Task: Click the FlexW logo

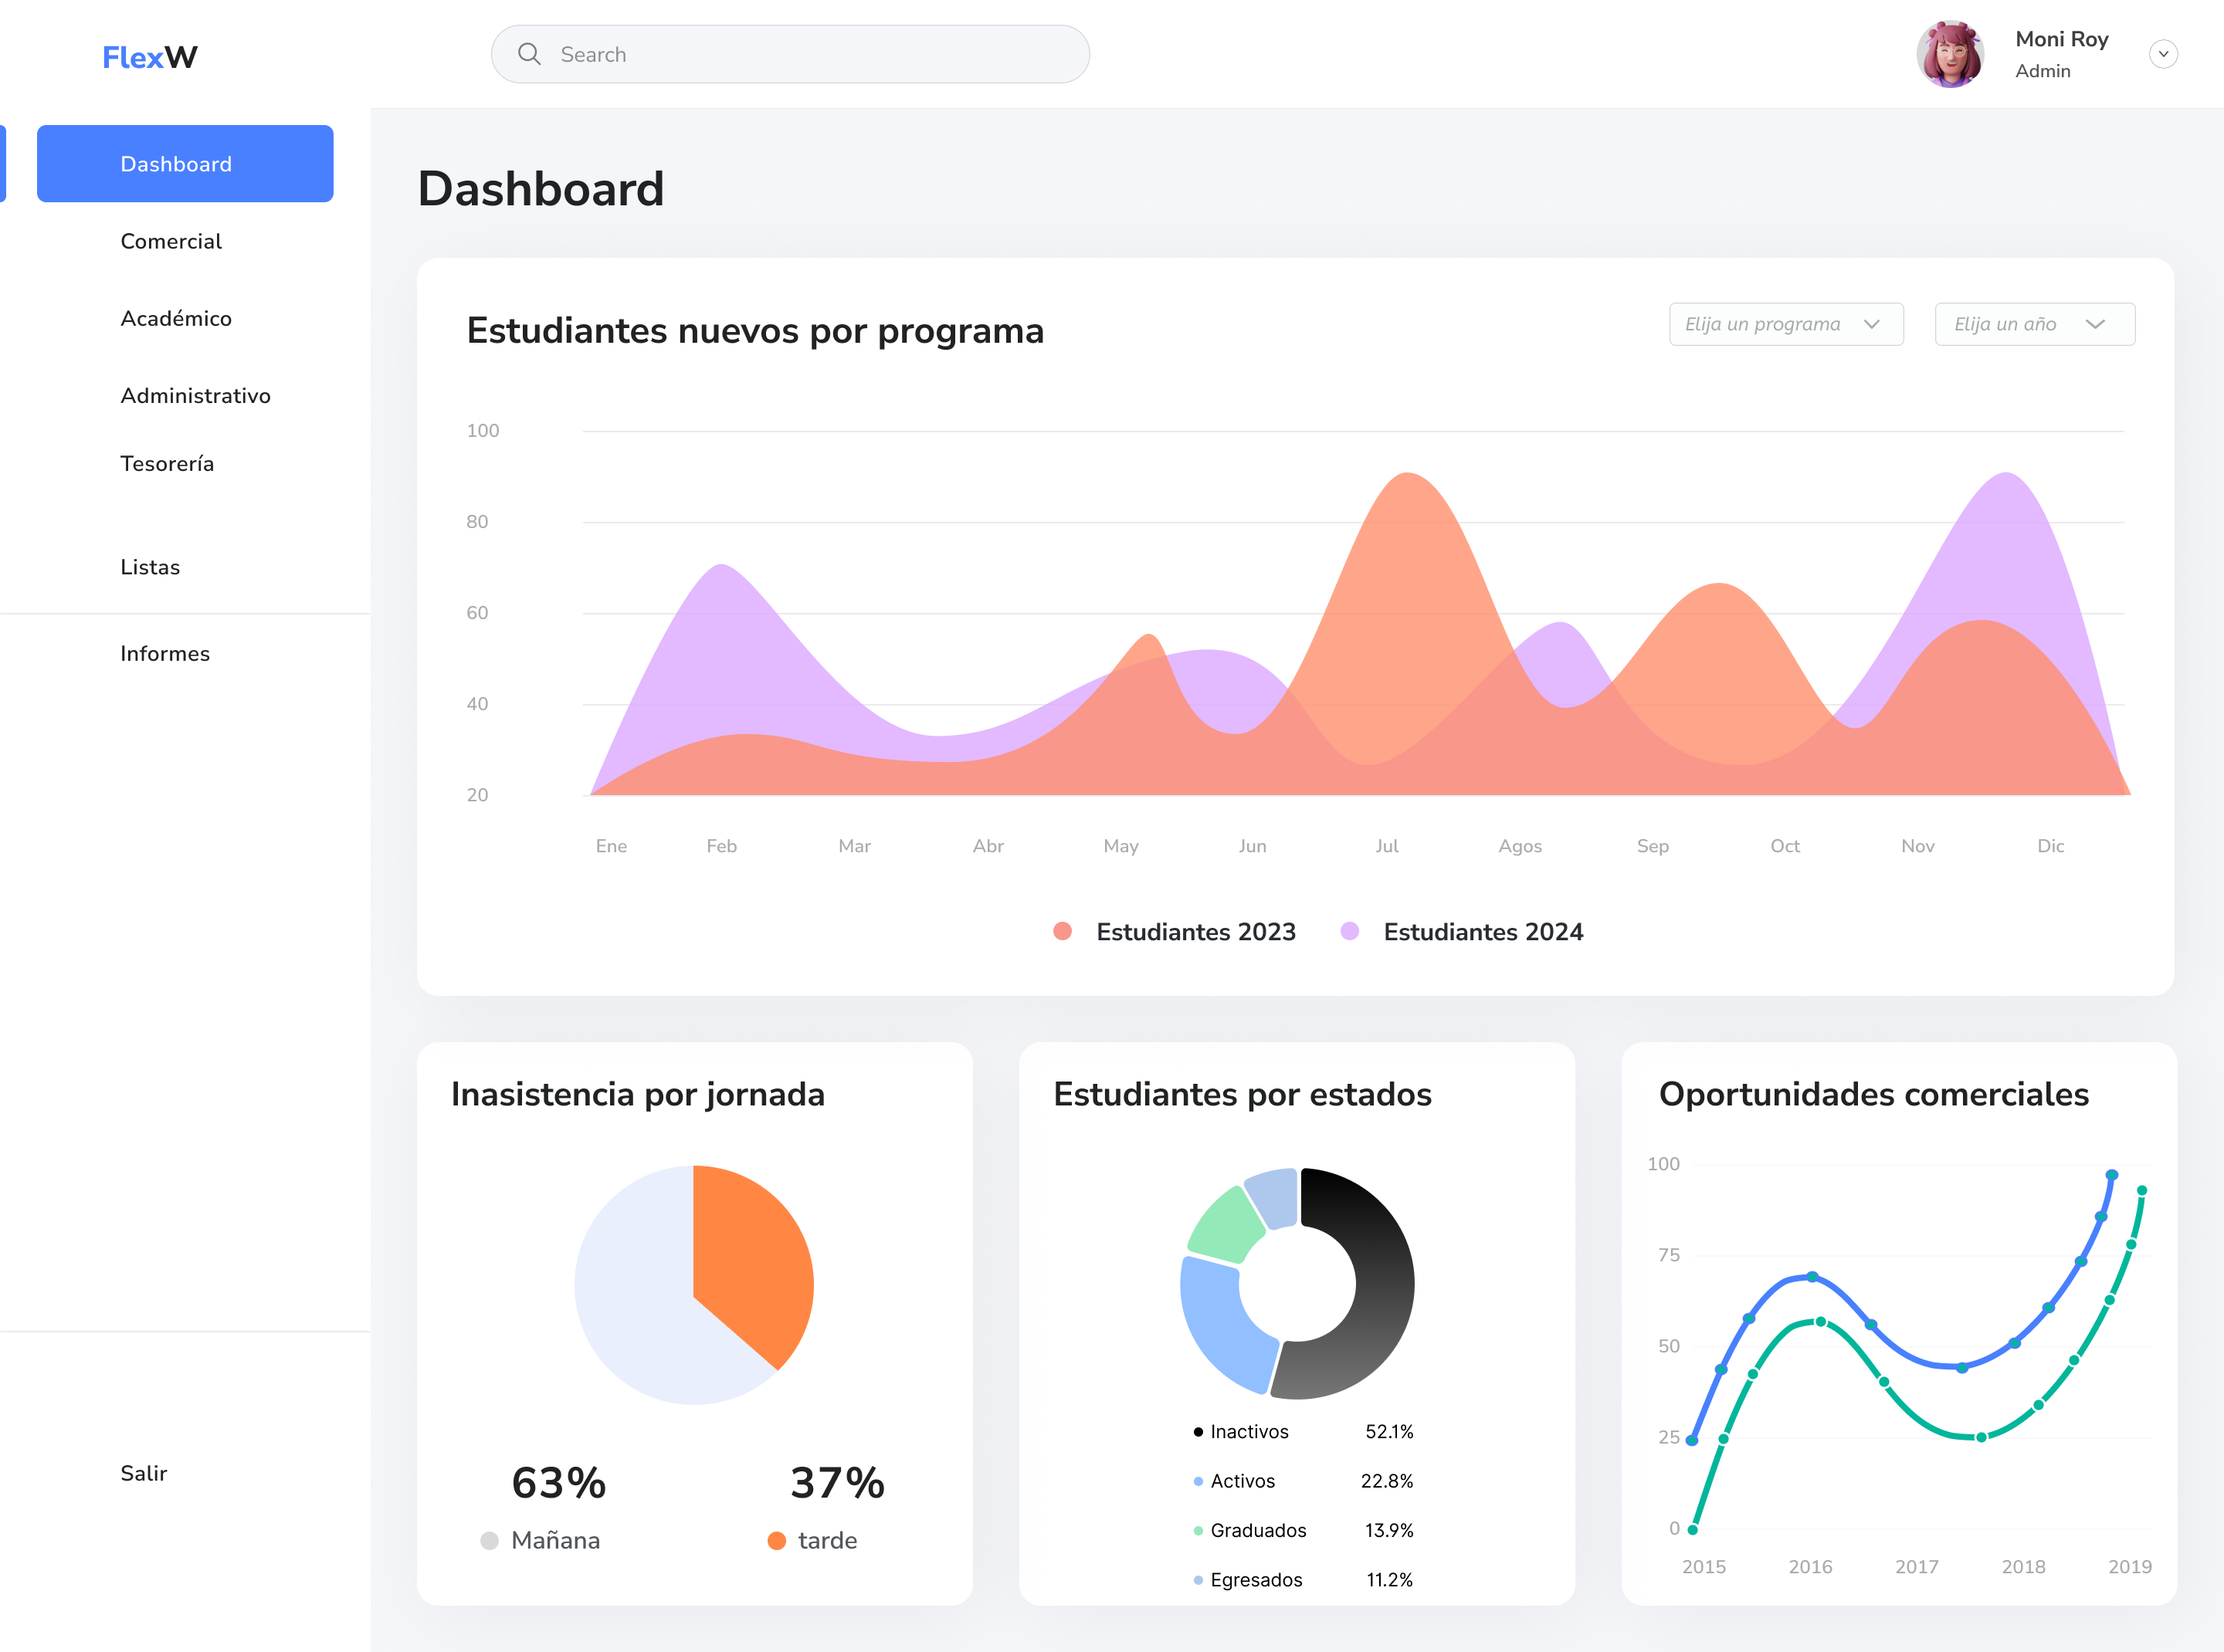Action: coord(148,57)
